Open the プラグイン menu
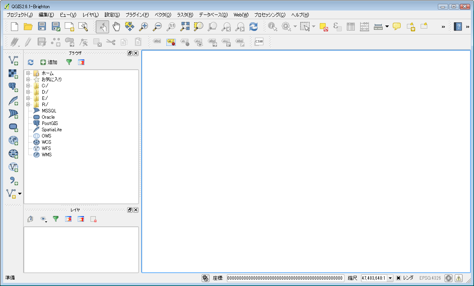This screenshot has width=474, height=286. tap(137, 15)
